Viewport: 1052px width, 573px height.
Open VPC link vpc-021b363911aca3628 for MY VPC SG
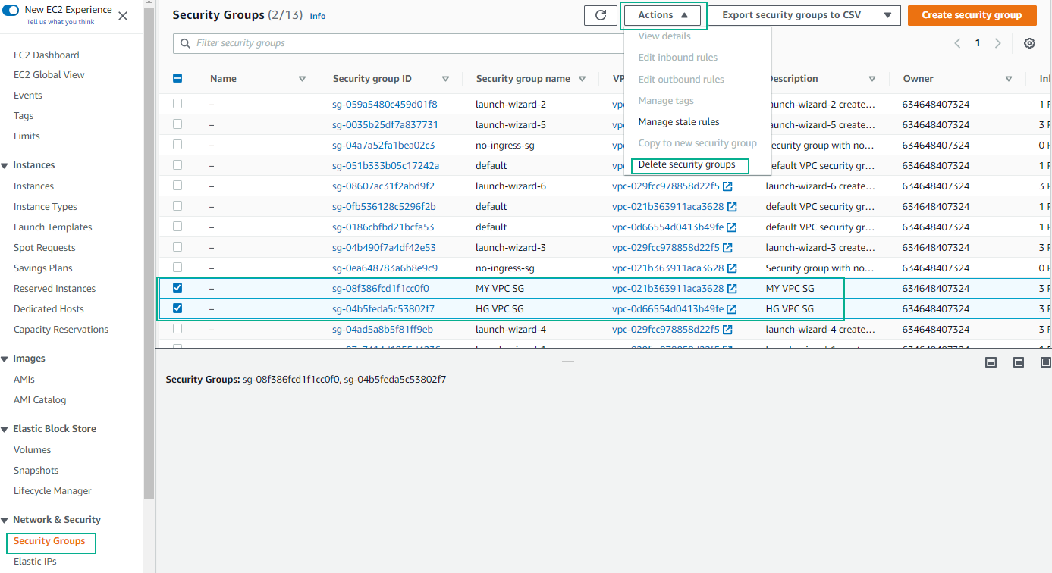pos(668,288)
